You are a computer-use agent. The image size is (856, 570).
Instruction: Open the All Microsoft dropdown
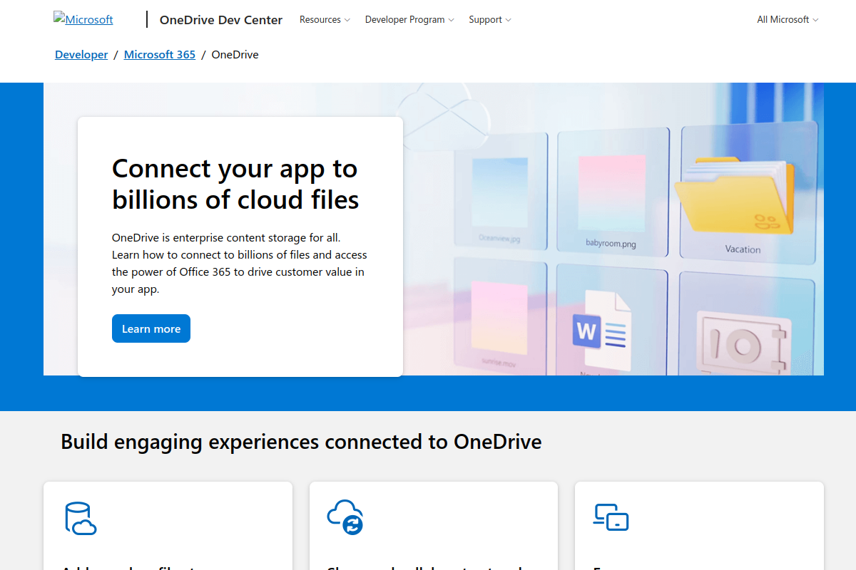(788, 20)
